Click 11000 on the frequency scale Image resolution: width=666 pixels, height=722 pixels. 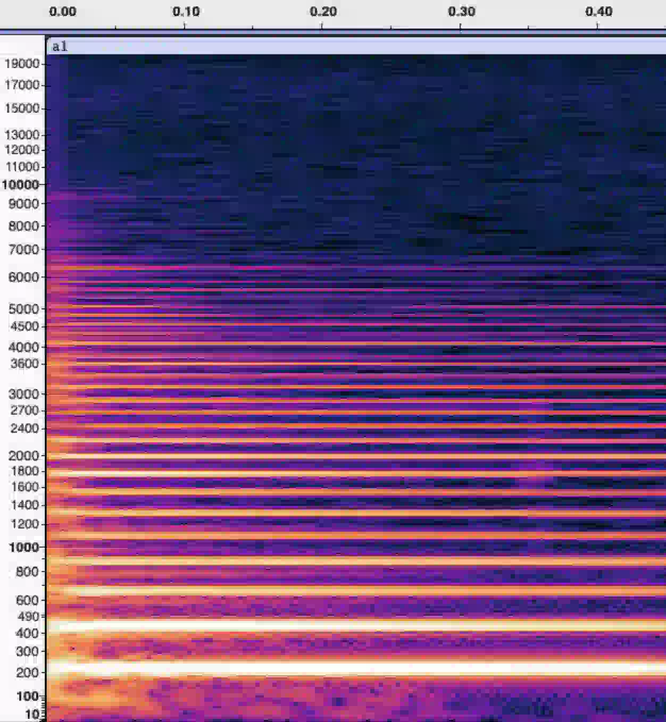pyautogui.click(x=22, y=167)
